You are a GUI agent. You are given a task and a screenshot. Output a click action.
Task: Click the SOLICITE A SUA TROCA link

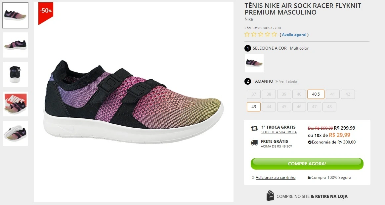click(279, 132)
